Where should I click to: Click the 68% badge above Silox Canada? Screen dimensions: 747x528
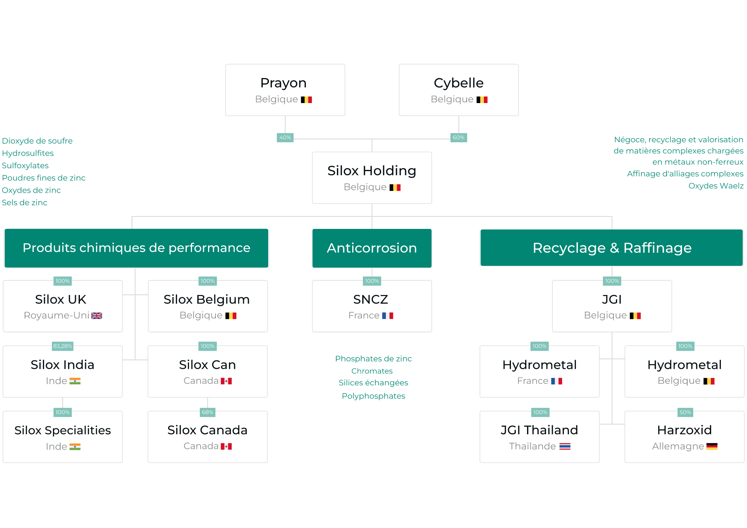click(x=207, y=412)
